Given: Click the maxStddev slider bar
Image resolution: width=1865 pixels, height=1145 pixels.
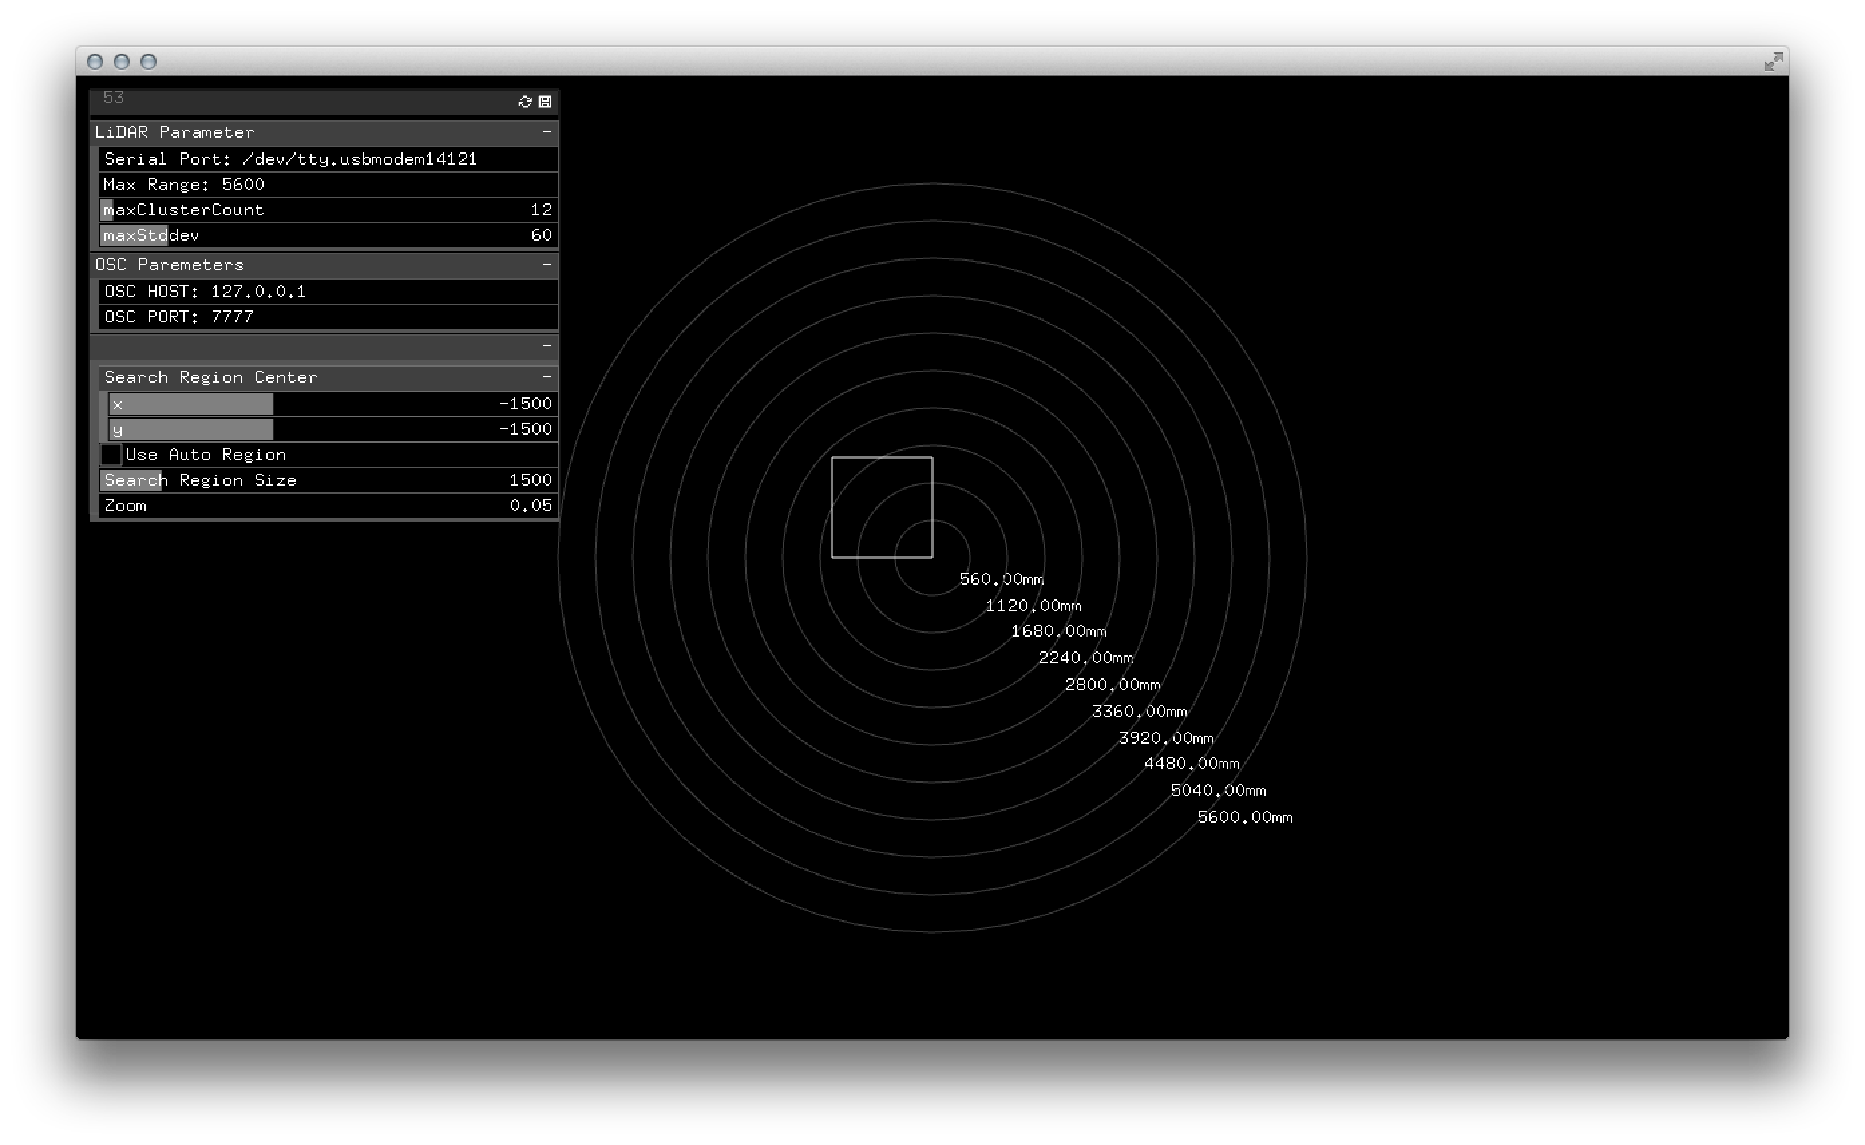Looking at the screenshot, I should click(328, 235).
